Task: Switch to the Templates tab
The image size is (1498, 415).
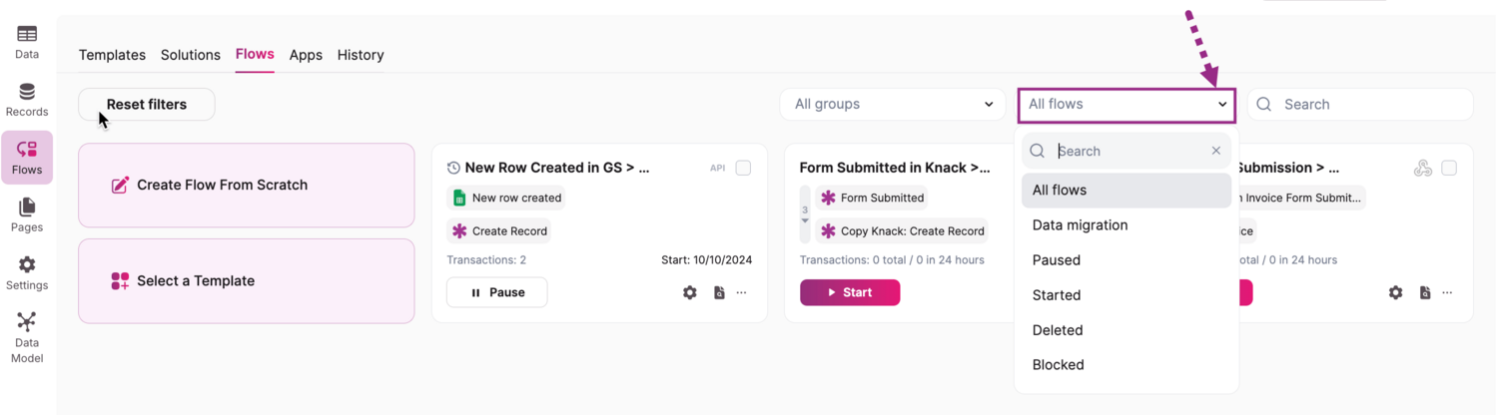Action: click(x=112, y=55)
